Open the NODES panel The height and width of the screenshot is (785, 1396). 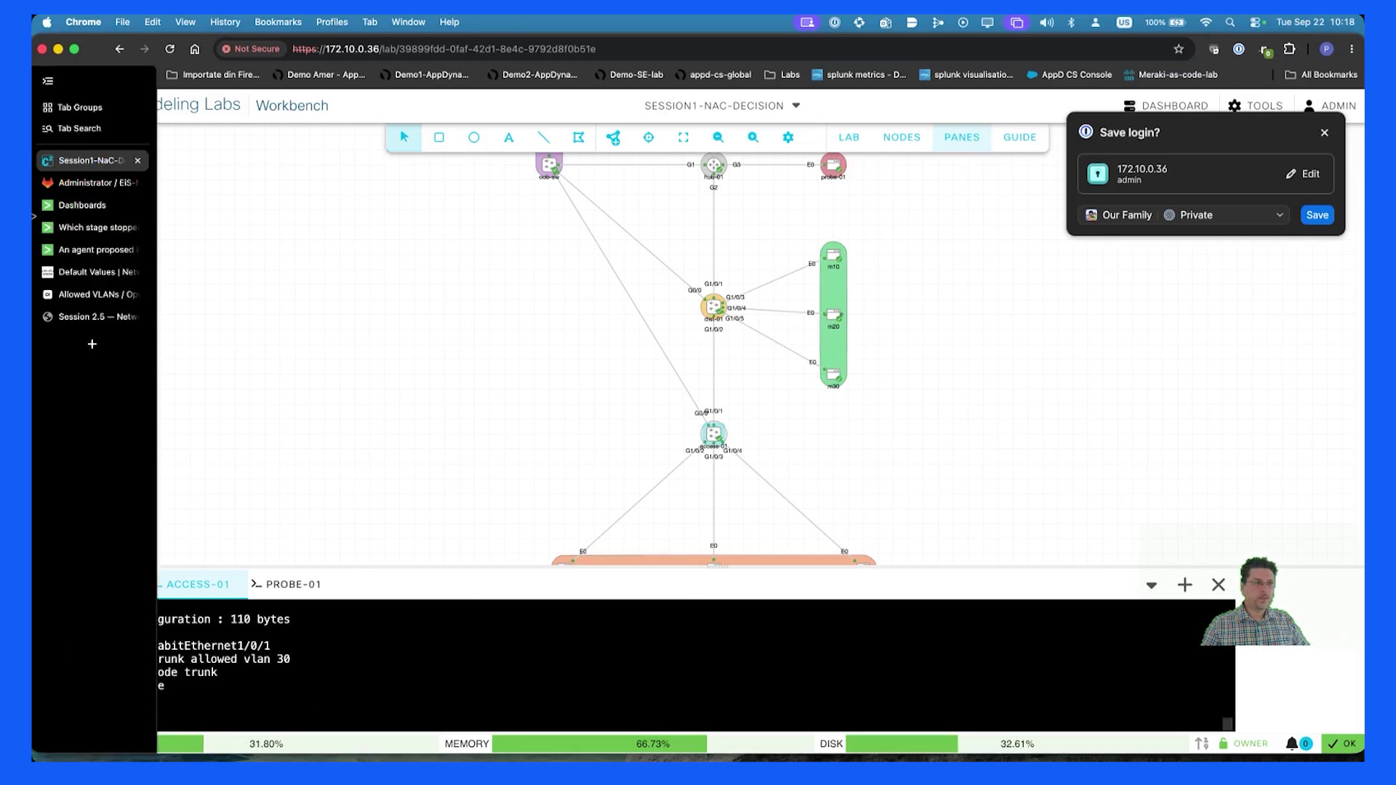coord(902,137)
